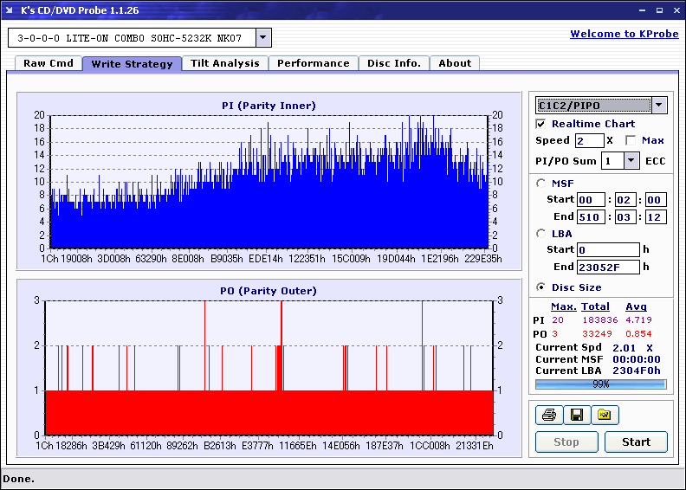Select the MSF radio button
The height and width of the screenshot is (490, 686).
pos(541,183)
